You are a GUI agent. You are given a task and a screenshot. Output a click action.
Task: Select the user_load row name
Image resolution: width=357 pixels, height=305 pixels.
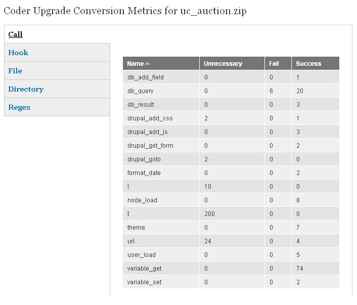coord(142,255)
